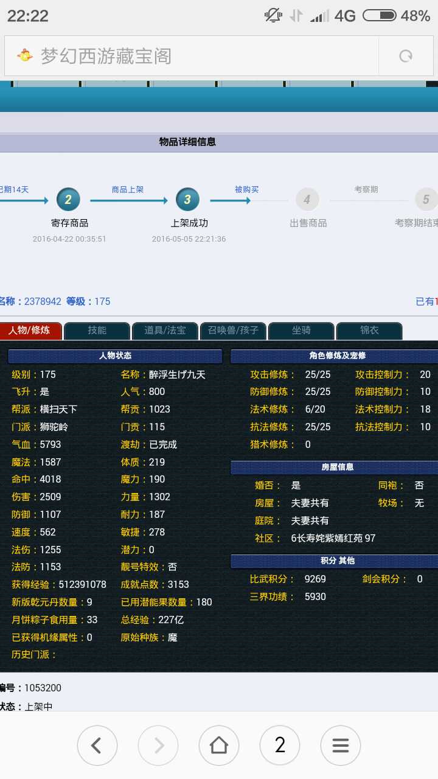The height and width of the screenshot is (779, 438).
Task: Tap step 2 circle 寄存商品
Action: pyautogui.click(x=68, y=200)
